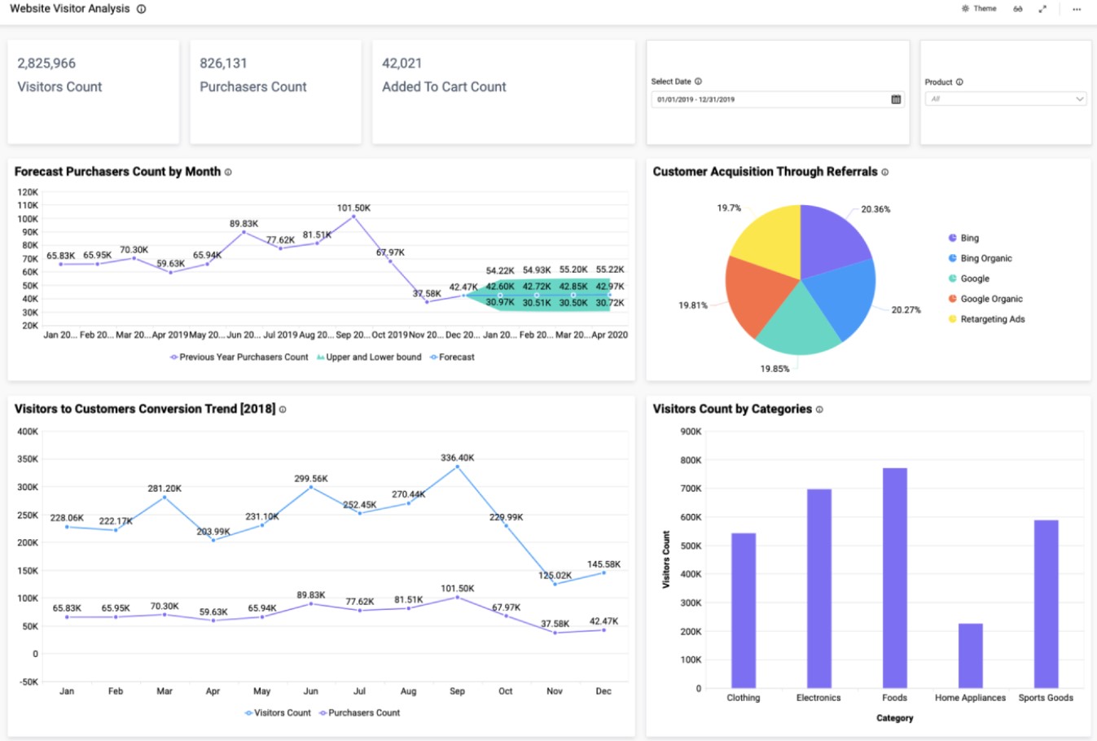Click the Home Appliances bar
The height and width of the screenshot is (741, 1097).
(971, 656)
